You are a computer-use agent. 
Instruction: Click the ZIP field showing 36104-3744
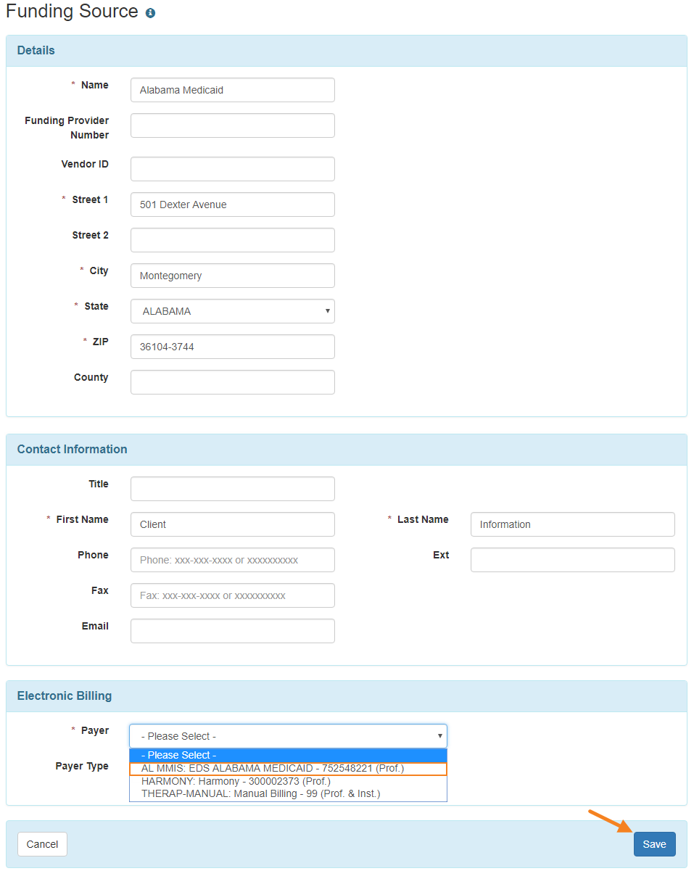point(232,347)
